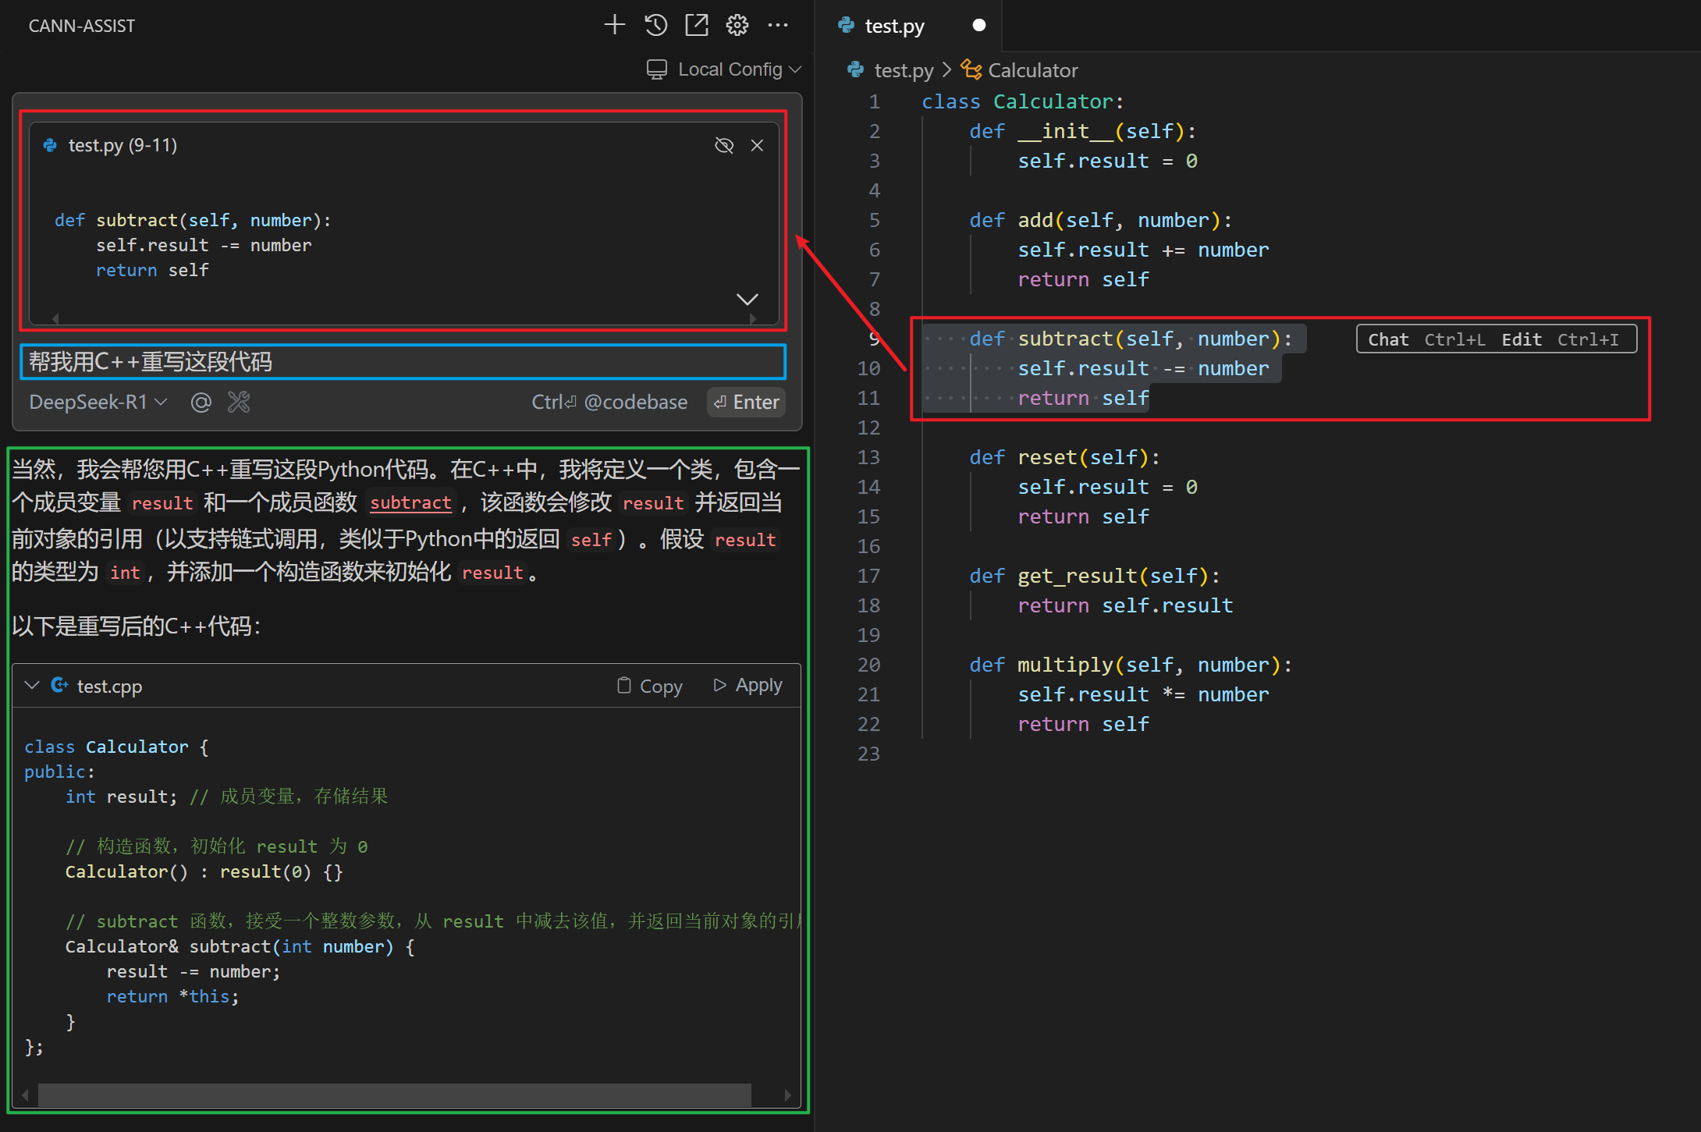Click Calculator in the breadcrumb path
1701x1132 pixels.
[1032, 70]
